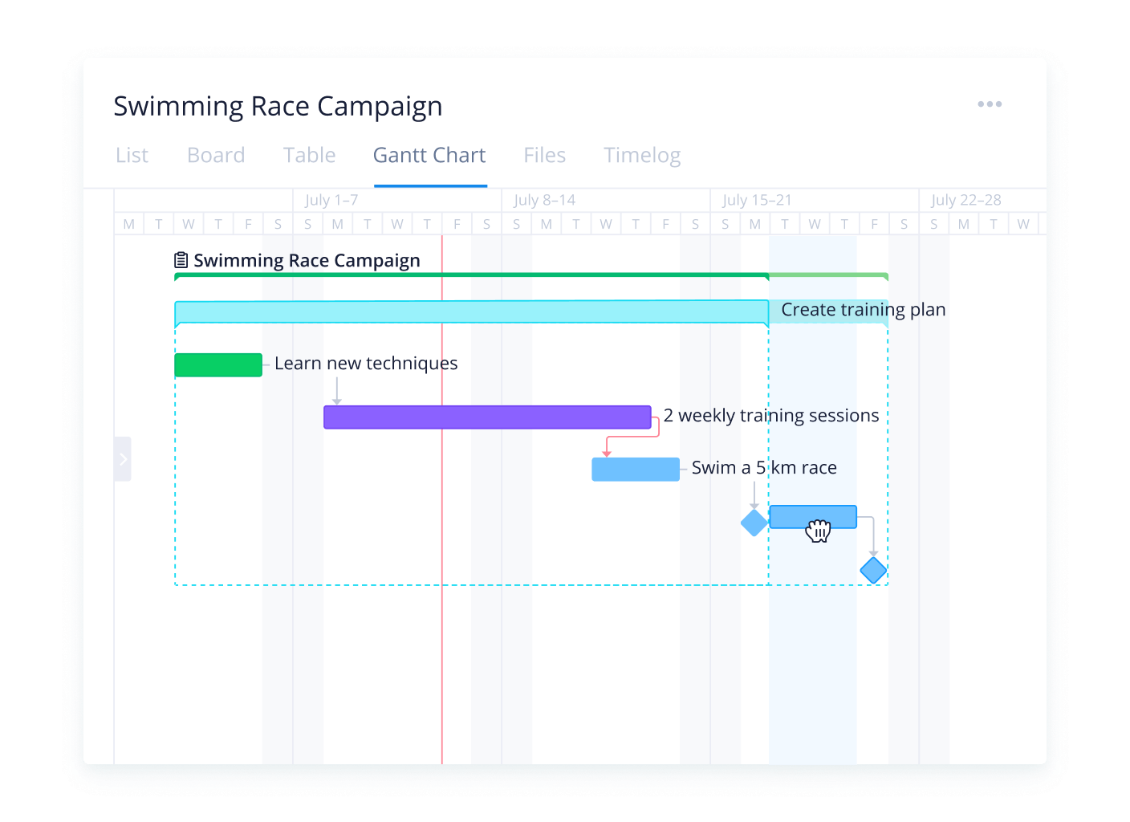Screen dimensions: 1130x822
Task: Select the purple weekly training sessions bar
Action: pos(487,417)
